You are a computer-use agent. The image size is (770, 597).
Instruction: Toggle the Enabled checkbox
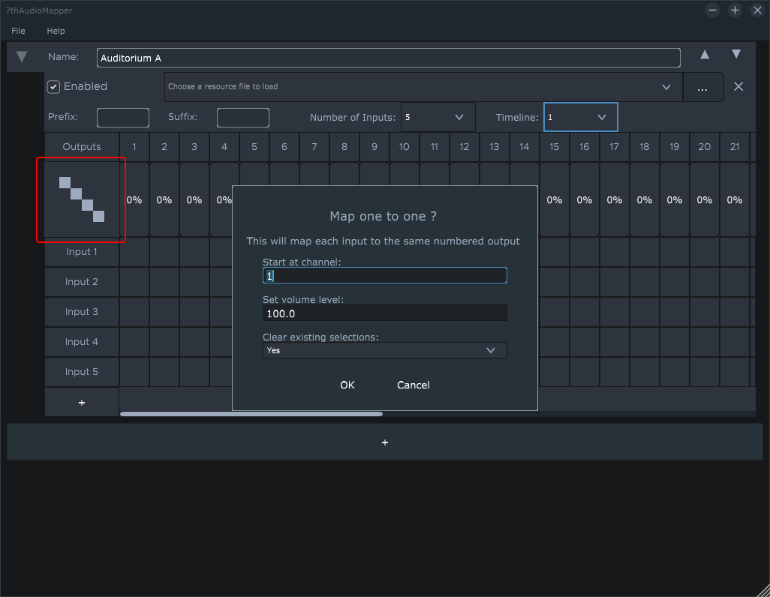point(53,87)
